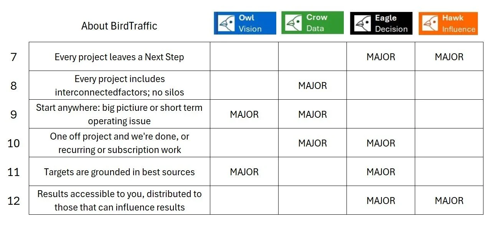
Task: Click row number 10
Action: coord(14,143)
